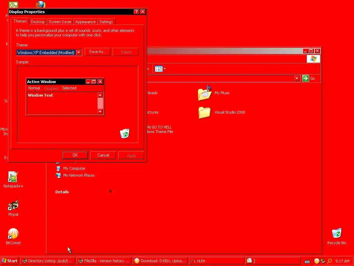Viewport: 354px width, 266px height.
Task: Click the 'Window Text' sample text
Action: pyautogui.click(x=40, y=95)
